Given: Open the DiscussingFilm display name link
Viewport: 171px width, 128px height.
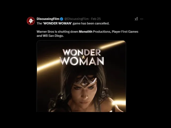Looking at the screenshot, I should pyautogui.click(x=48, y=19).
